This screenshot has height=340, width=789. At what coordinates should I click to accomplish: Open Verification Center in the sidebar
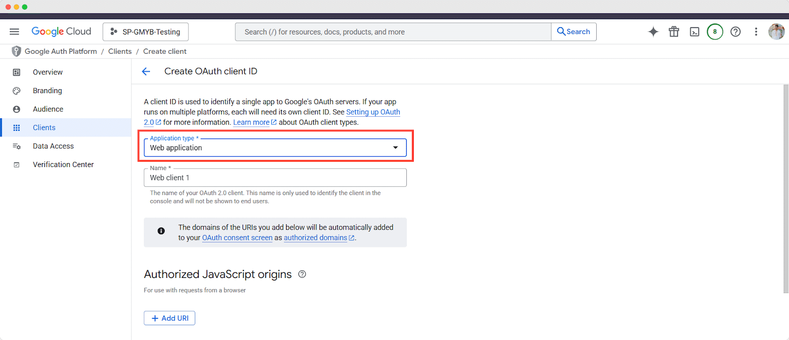(x=66, y=165)
